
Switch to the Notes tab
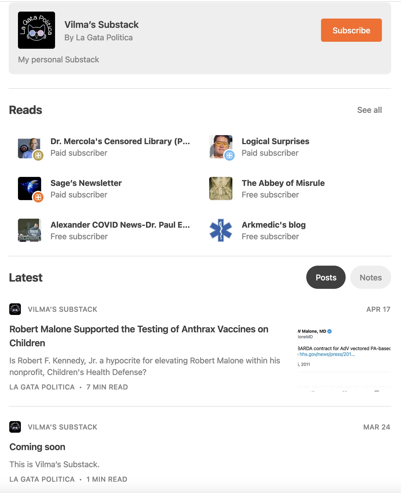(371, 277)
